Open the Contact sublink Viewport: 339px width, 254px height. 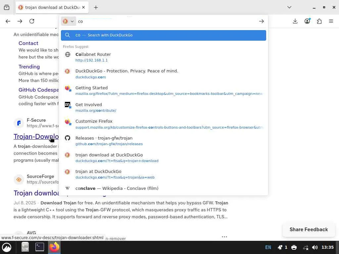coord(28,43)
